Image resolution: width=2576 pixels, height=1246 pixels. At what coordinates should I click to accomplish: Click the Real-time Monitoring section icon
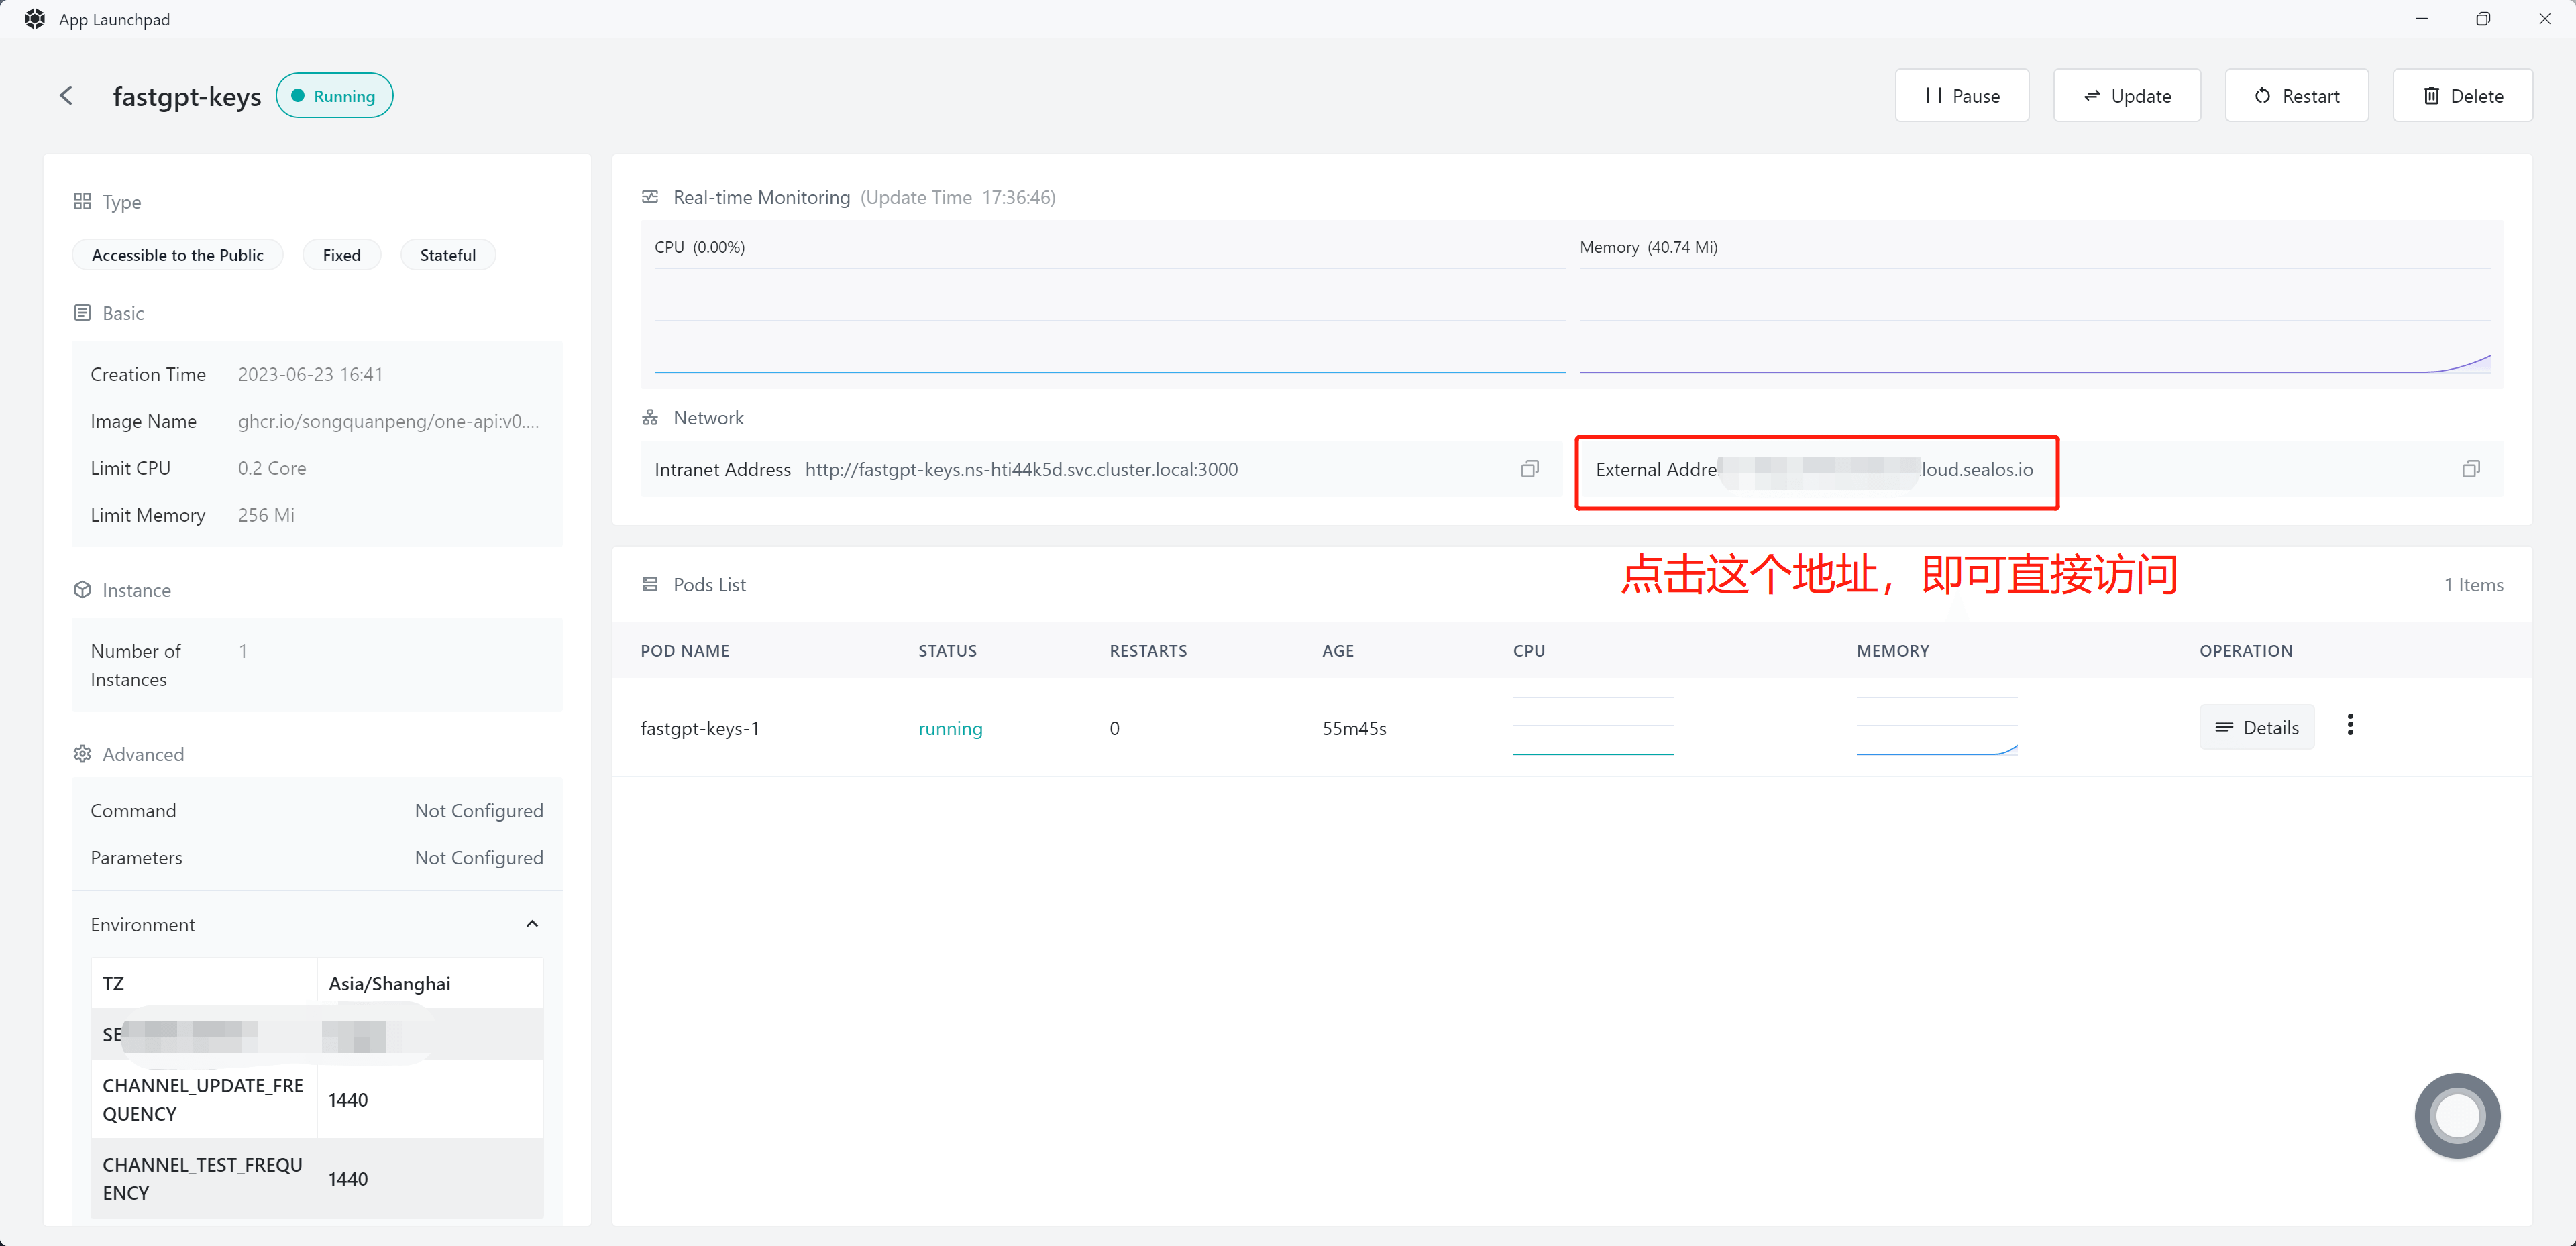pos(650,197)
